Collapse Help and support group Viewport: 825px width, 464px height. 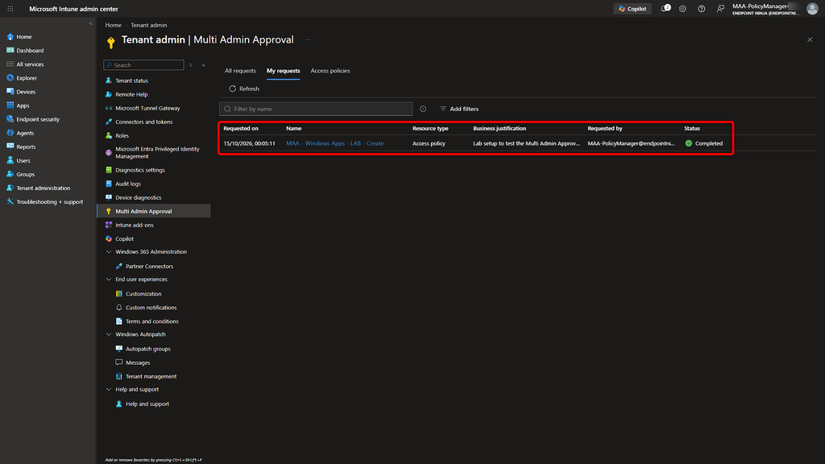point(109,389)
